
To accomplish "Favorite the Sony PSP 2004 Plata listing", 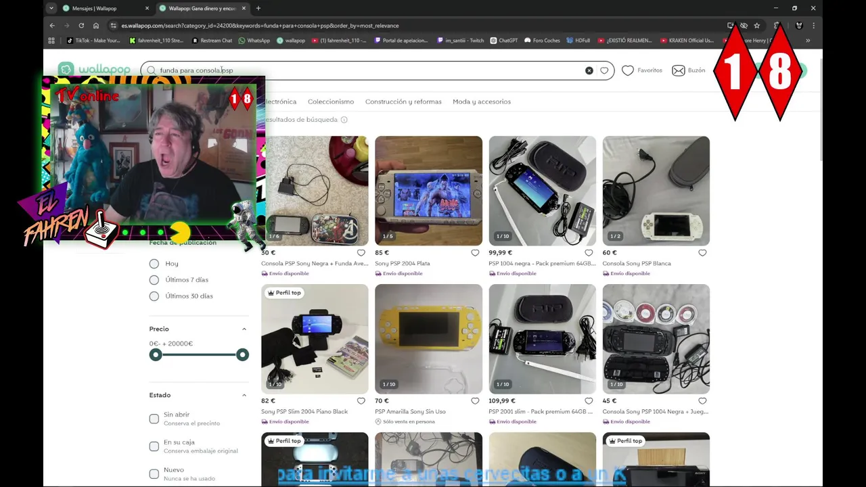I will click(475, 253).
